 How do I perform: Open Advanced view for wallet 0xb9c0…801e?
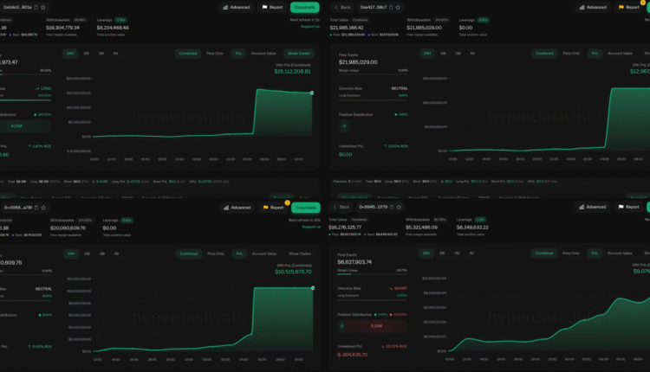[237, 7]
